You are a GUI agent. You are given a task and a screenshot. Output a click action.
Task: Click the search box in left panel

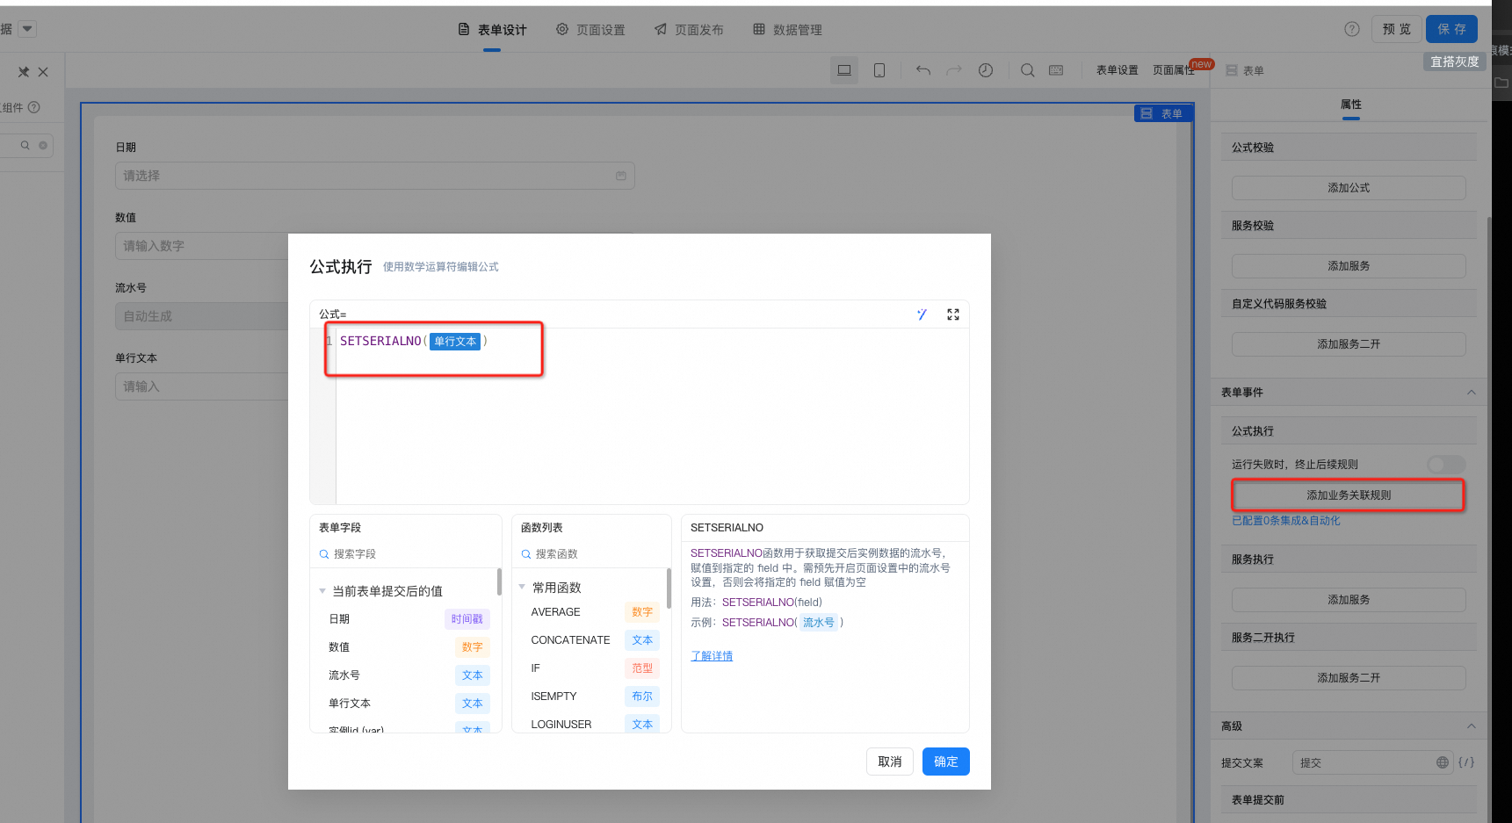tap(26, 146)
